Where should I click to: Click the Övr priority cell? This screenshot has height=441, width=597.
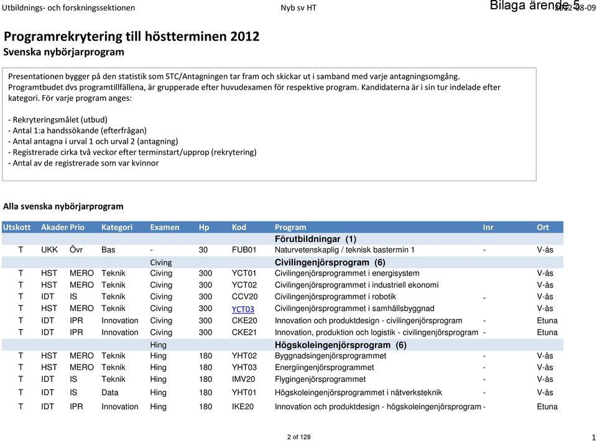(76, 250)
